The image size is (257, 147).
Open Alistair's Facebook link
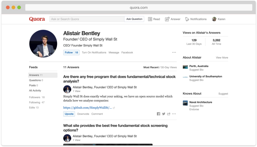[x=127, y=52]
